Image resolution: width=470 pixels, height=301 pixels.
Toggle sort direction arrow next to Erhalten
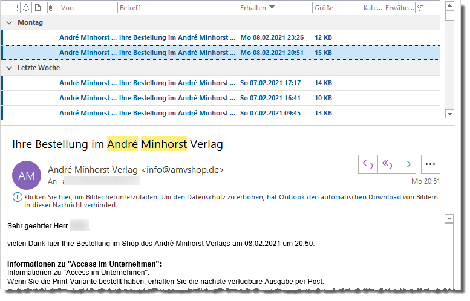pos(272,7)
